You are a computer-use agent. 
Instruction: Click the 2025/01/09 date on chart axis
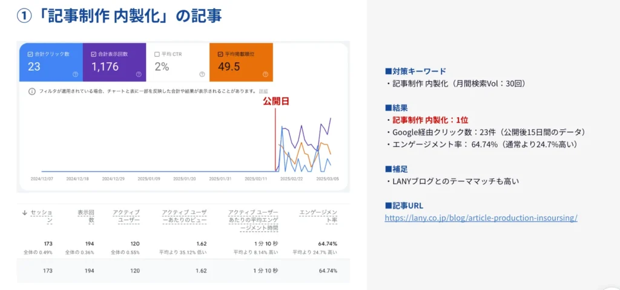click(149, 178)
